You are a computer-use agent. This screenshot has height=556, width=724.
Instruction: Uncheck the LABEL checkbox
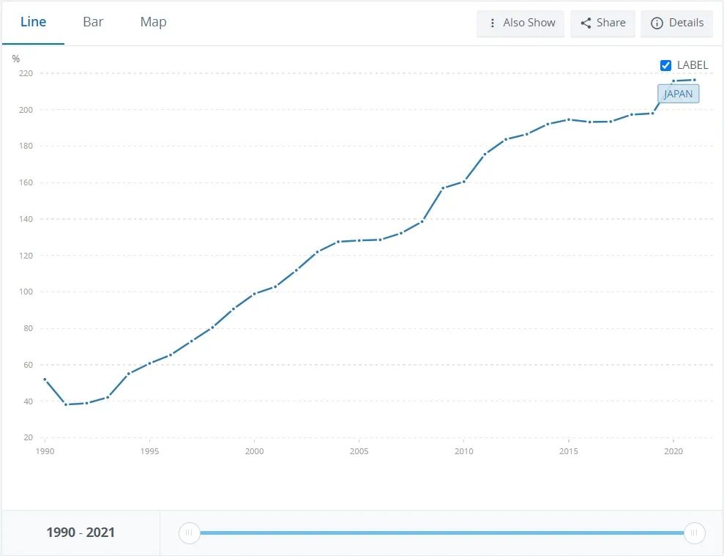[x=665, y=65]
